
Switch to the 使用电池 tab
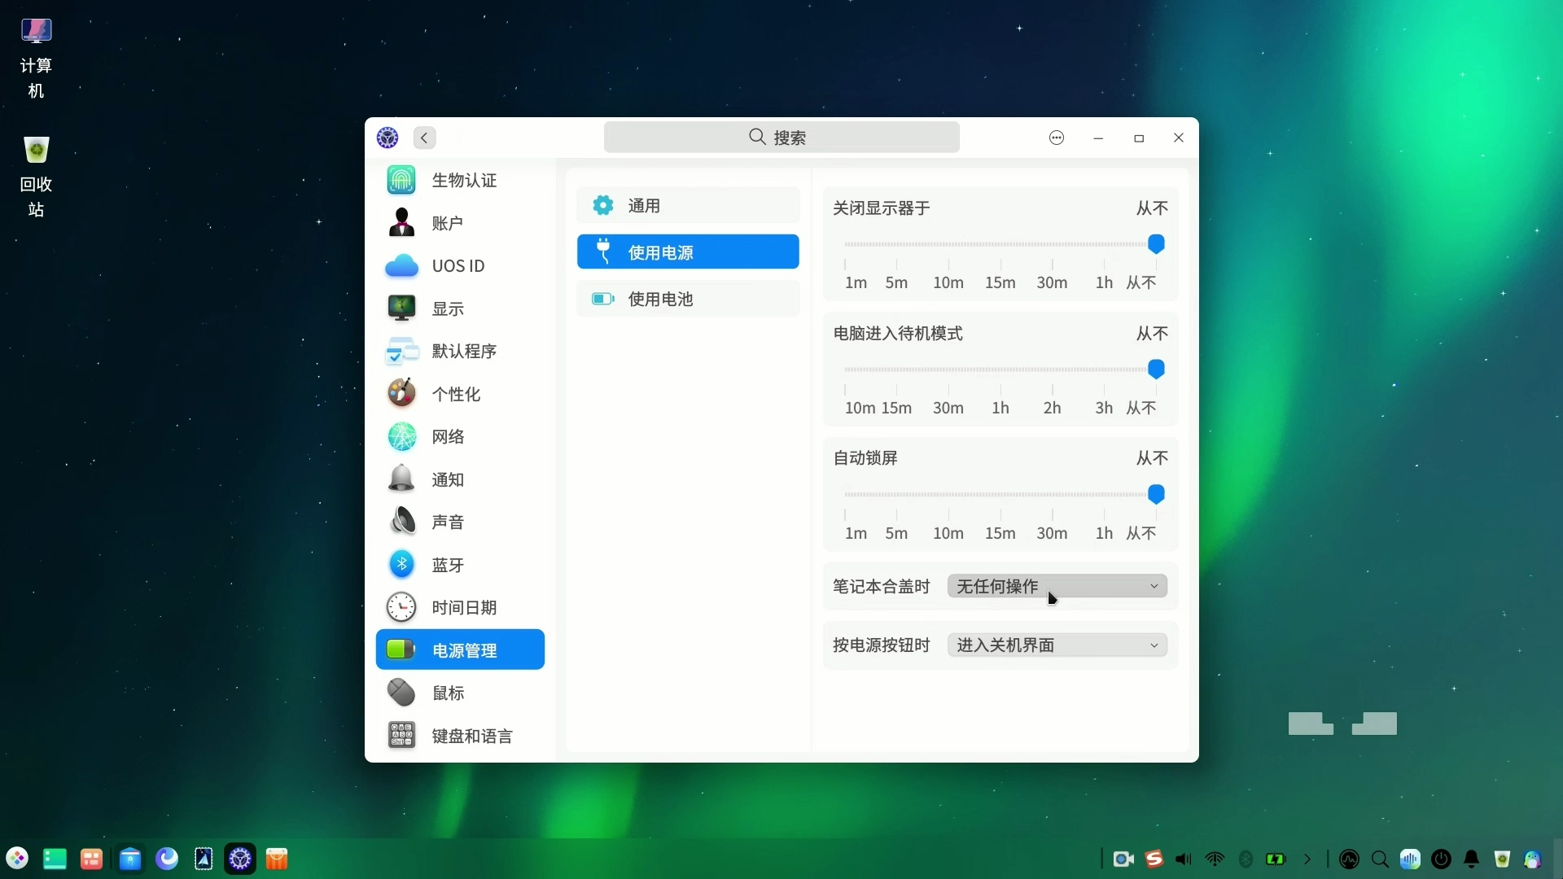point(688,299)
